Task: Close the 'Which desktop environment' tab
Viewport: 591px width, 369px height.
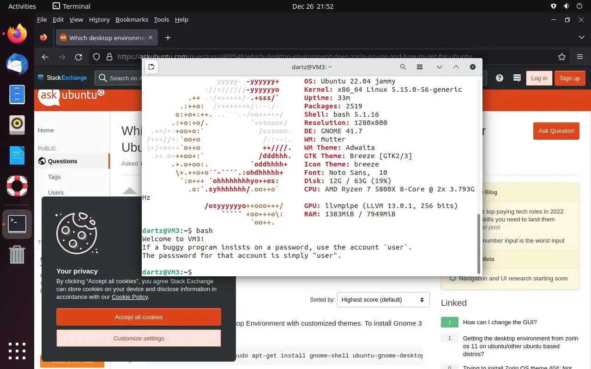Action: (151, 38)
